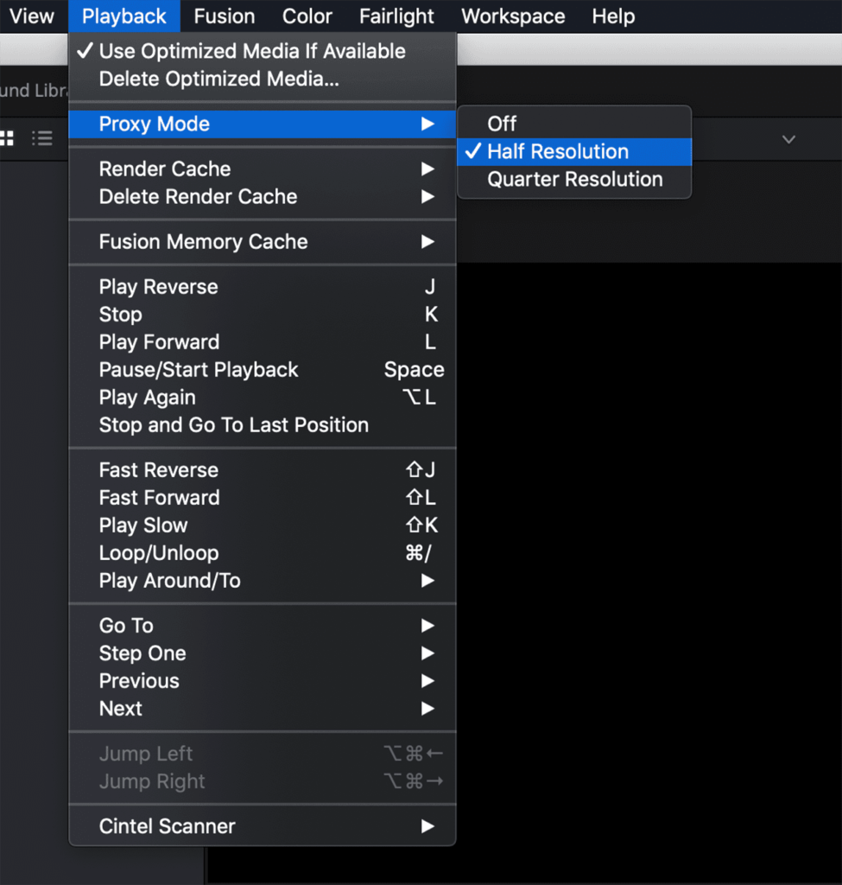Expand the Delete Render Cache submenu
Screen dimensions: 842x885
click(263, 196)
